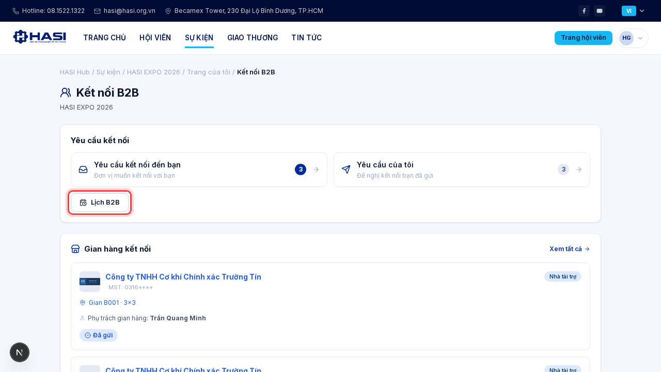Click the Trang hội viên button

pos(584,38)
